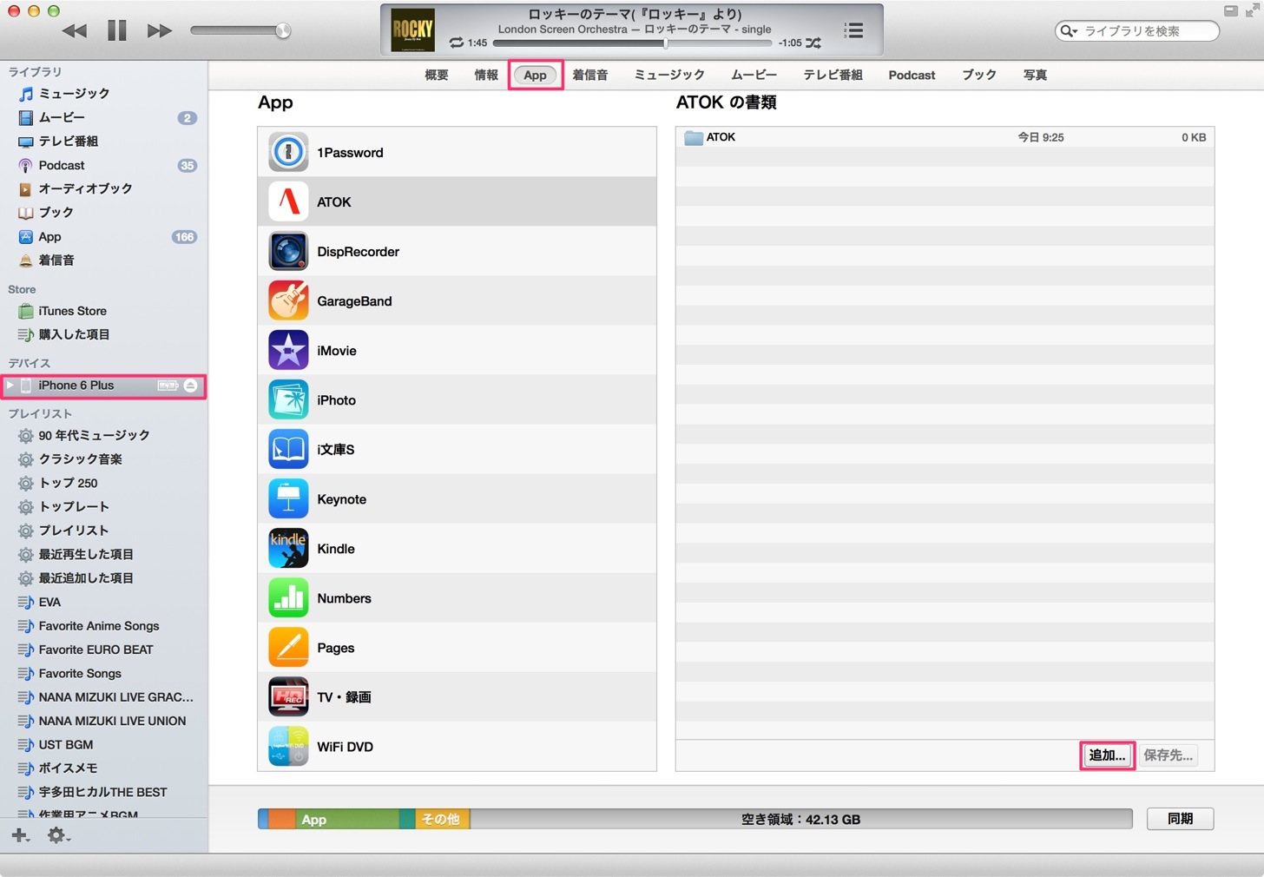Open the Podcast tab
Screen dimensions: 1264x877
point(912,76)
